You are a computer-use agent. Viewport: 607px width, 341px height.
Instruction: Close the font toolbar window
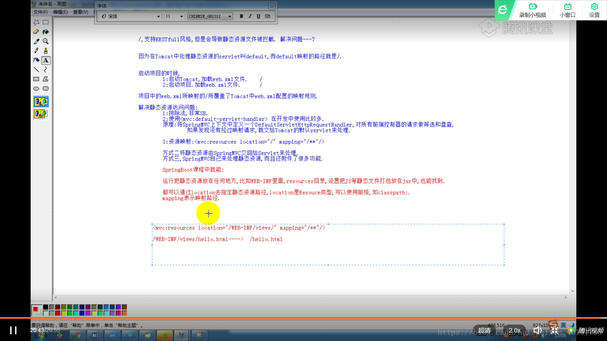coord(272,6)
